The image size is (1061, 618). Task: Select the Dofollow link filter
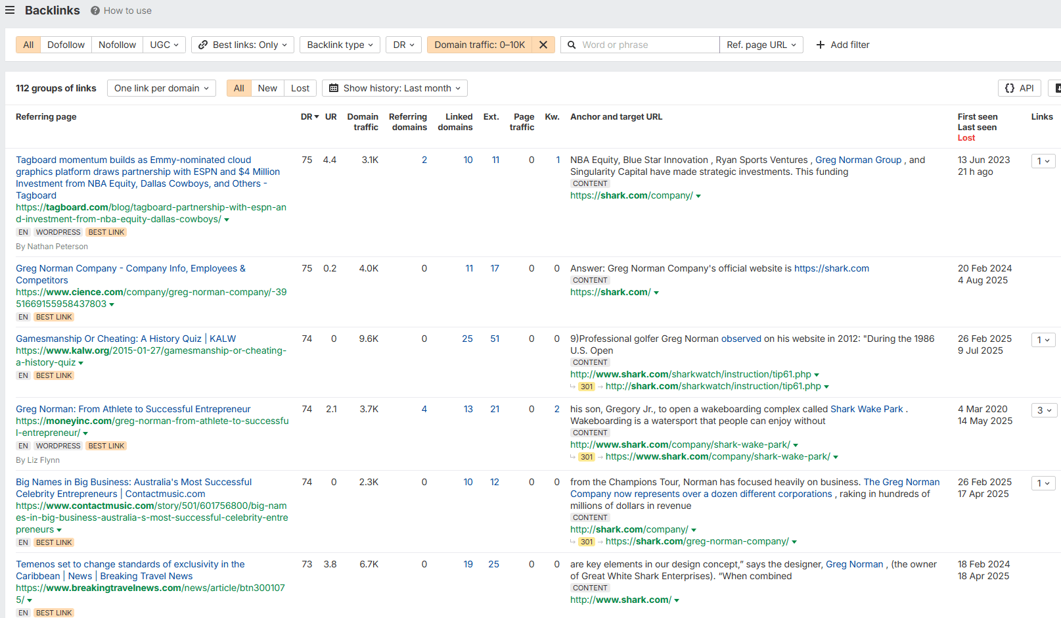tap(66, 45)
